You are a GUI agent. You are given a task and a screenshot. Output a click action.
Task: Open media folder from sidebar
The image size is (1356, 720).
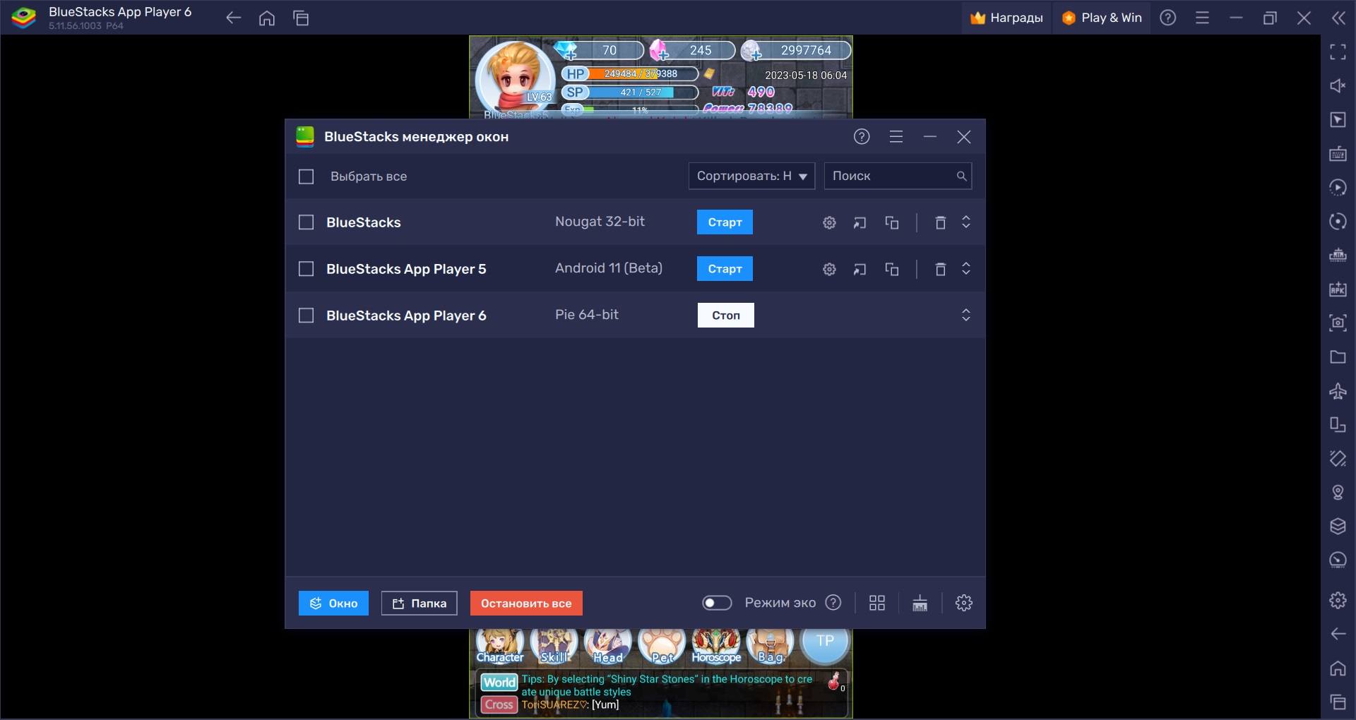pos(1338,356)
